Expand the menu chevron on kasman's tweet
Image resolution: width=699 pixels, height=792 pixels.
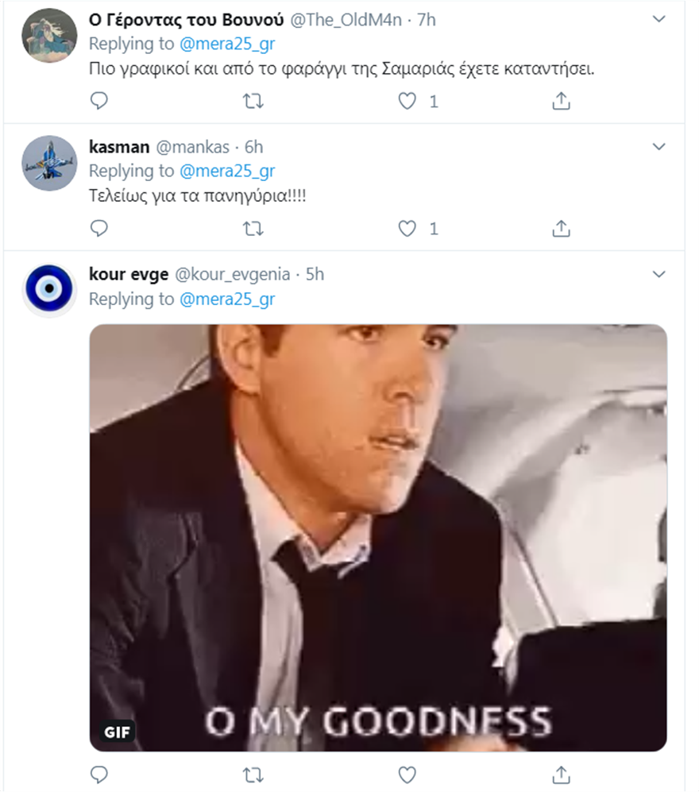658,146
